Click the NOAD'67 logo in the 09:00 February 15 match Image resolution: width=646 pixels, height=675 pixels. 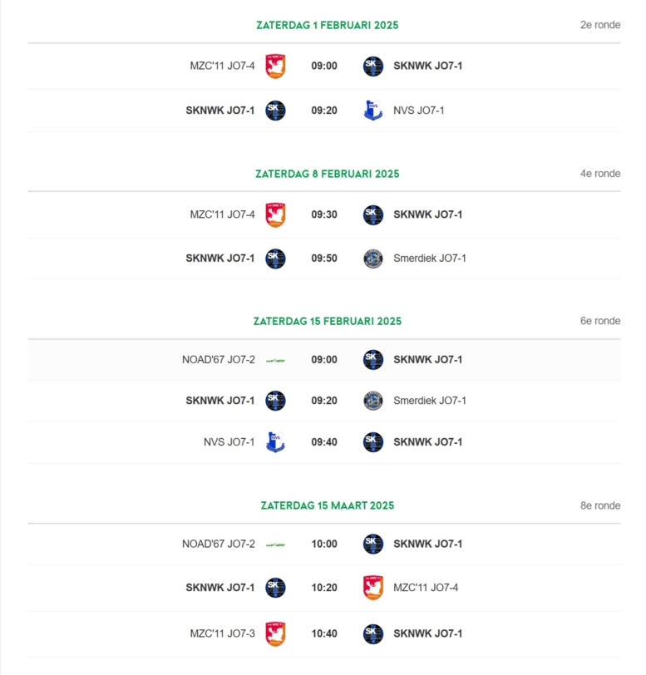275,360
